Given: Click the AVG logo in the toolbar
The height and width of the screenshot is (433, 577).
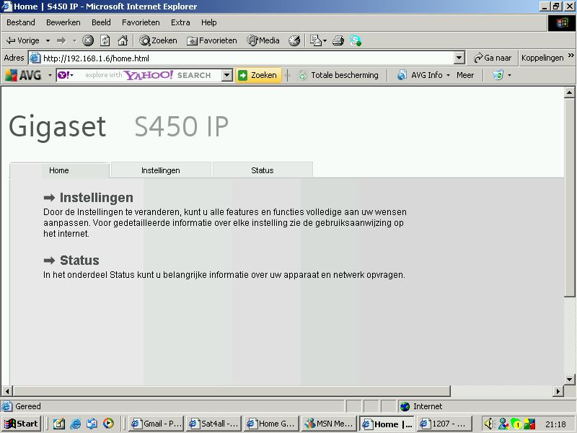Looking at the screenshot, I should 24,75.
